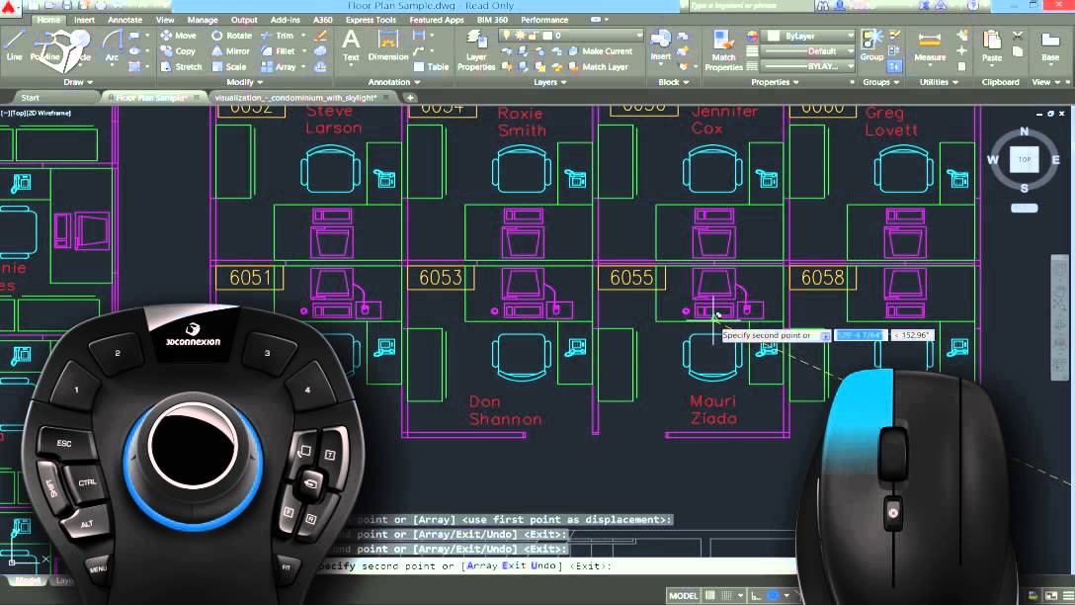Open the BIM 360 ribbon tab
This screenshot has width=1075, height=605.
pos(492,20)
